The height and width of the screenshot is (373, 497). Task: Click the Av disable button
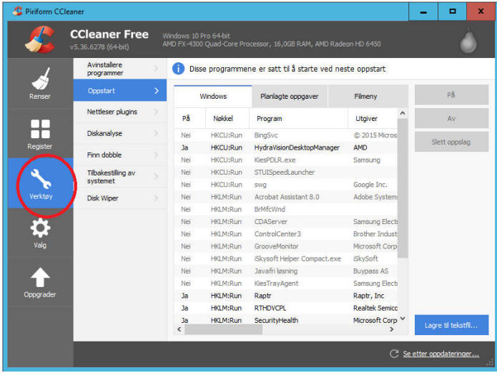coord(451,118)
